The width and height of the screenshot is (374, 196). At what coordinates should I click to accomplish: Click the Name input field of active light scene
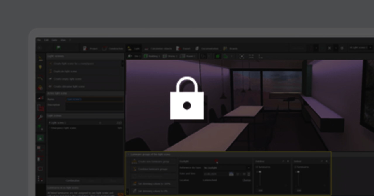click(x=94, y=99)
